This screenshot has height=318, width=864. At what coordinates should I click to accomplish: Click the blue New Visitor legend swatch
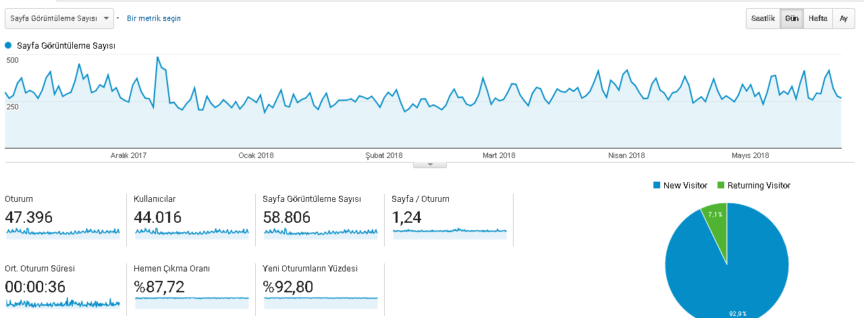point(656,185)
